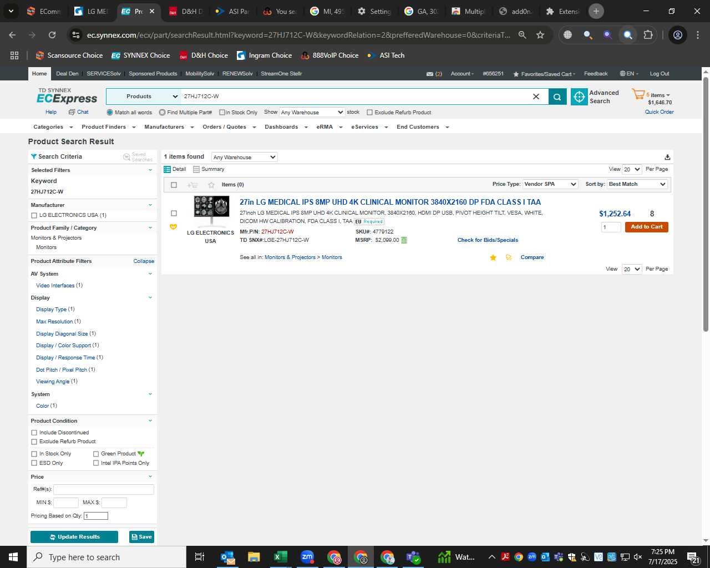Toggle Exclude Refurb Product checkbox near stock
Image resolution: width=710 pixels, height=568 pixels.
point(369,113)
